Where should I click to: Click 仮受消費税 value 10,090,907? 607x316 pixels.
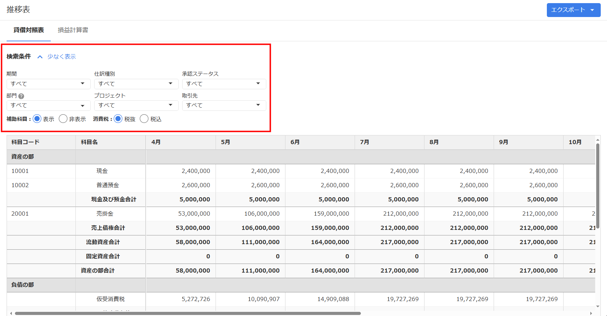[264, 299]
